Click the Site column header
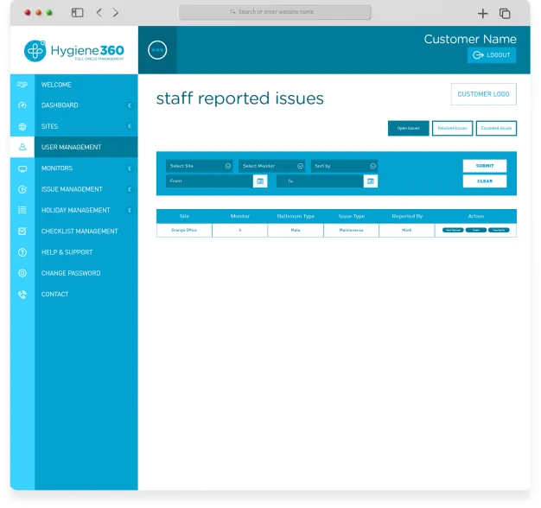Screen dimensions: 541x508 coord(184,216)
